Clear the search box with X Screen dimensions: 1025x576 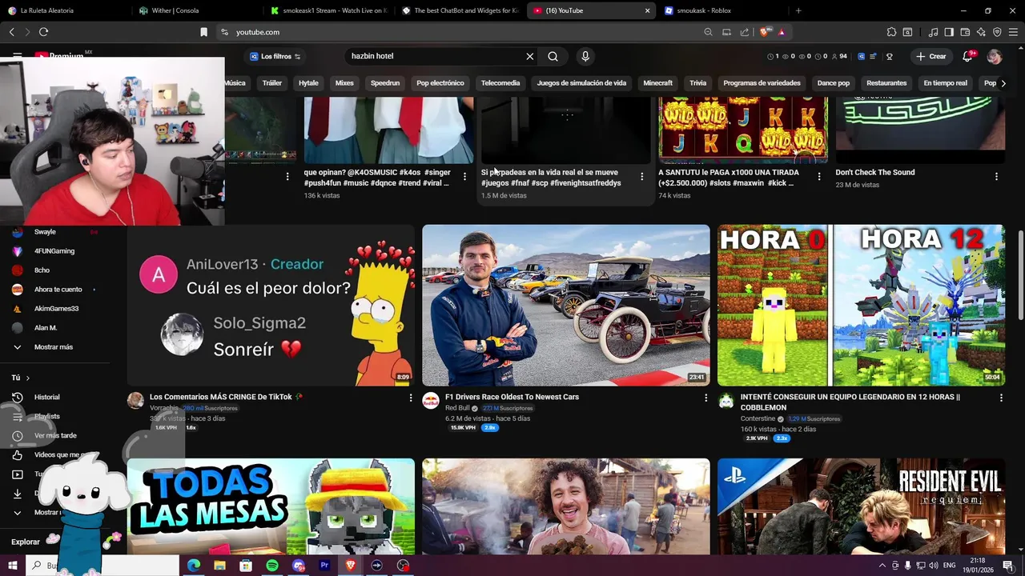pos(529,57)
